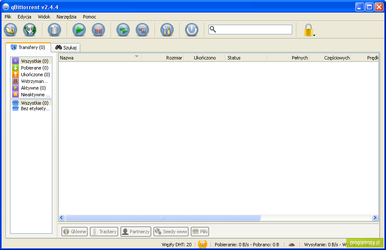Open the Widok menu

click(44, 17)
